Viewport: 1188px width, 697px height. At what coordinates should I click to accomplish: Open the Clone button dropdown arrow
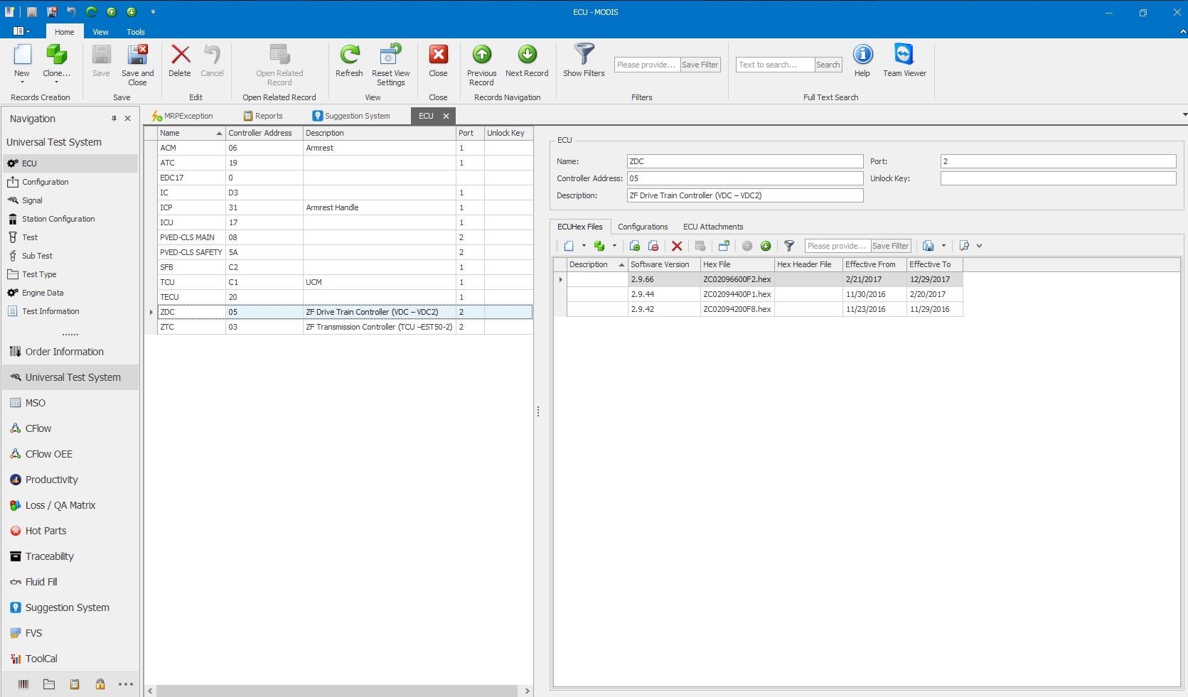click(x=56, y=82)
